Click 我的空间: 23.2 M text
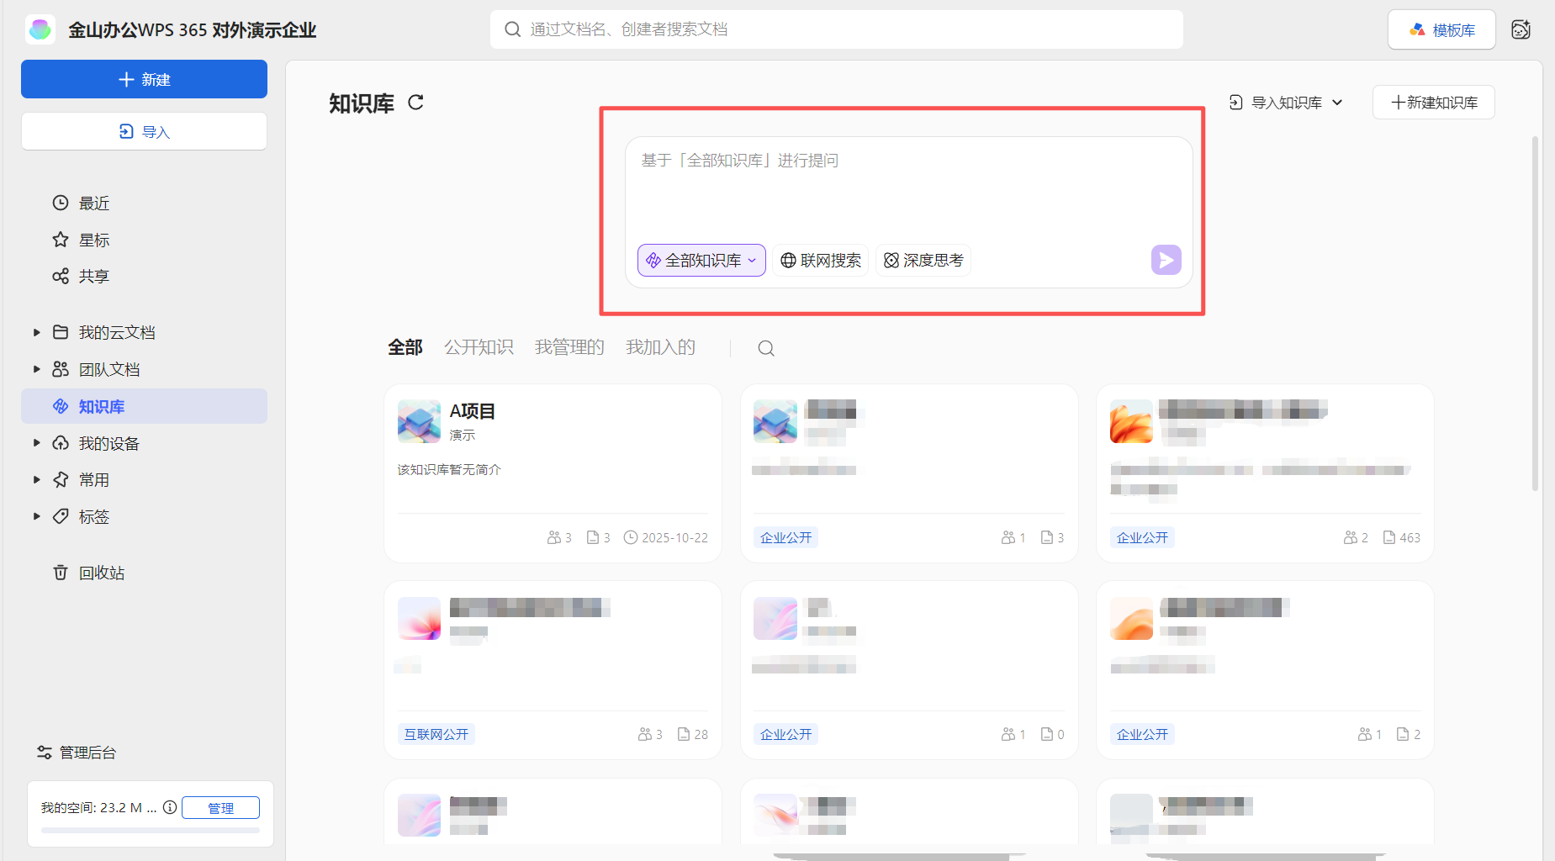This screenshot has height=861, width=1555. 98,807
